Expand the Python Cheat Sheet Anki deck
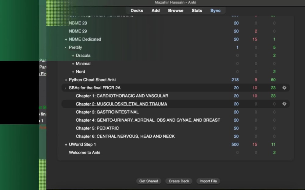 66,80
